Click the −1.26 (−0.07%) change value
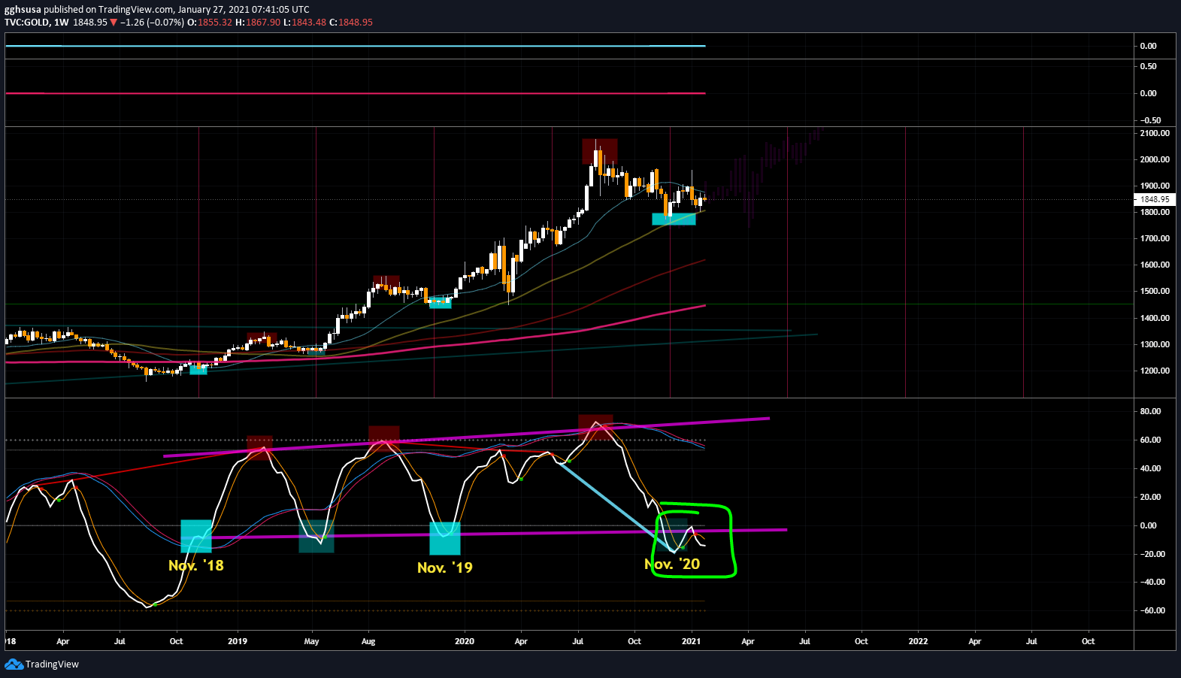This screenshot has width=1181, height=678. (x=153, y=23)
